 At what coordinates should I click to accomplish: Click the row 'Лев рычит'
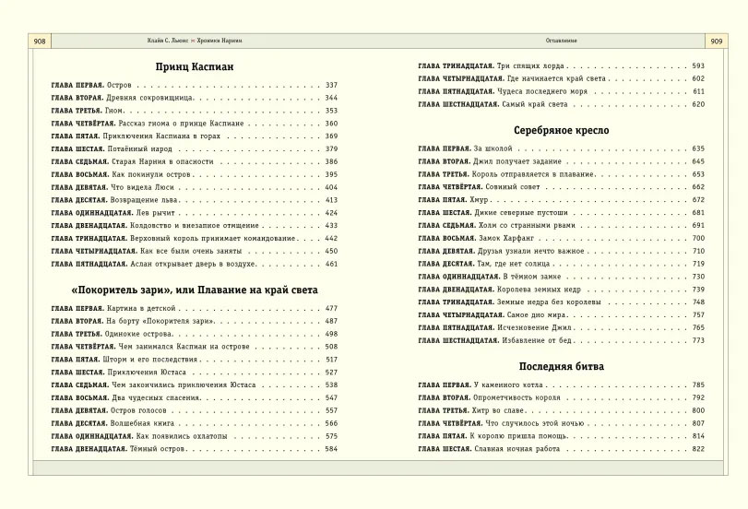[x=195, y=213]
